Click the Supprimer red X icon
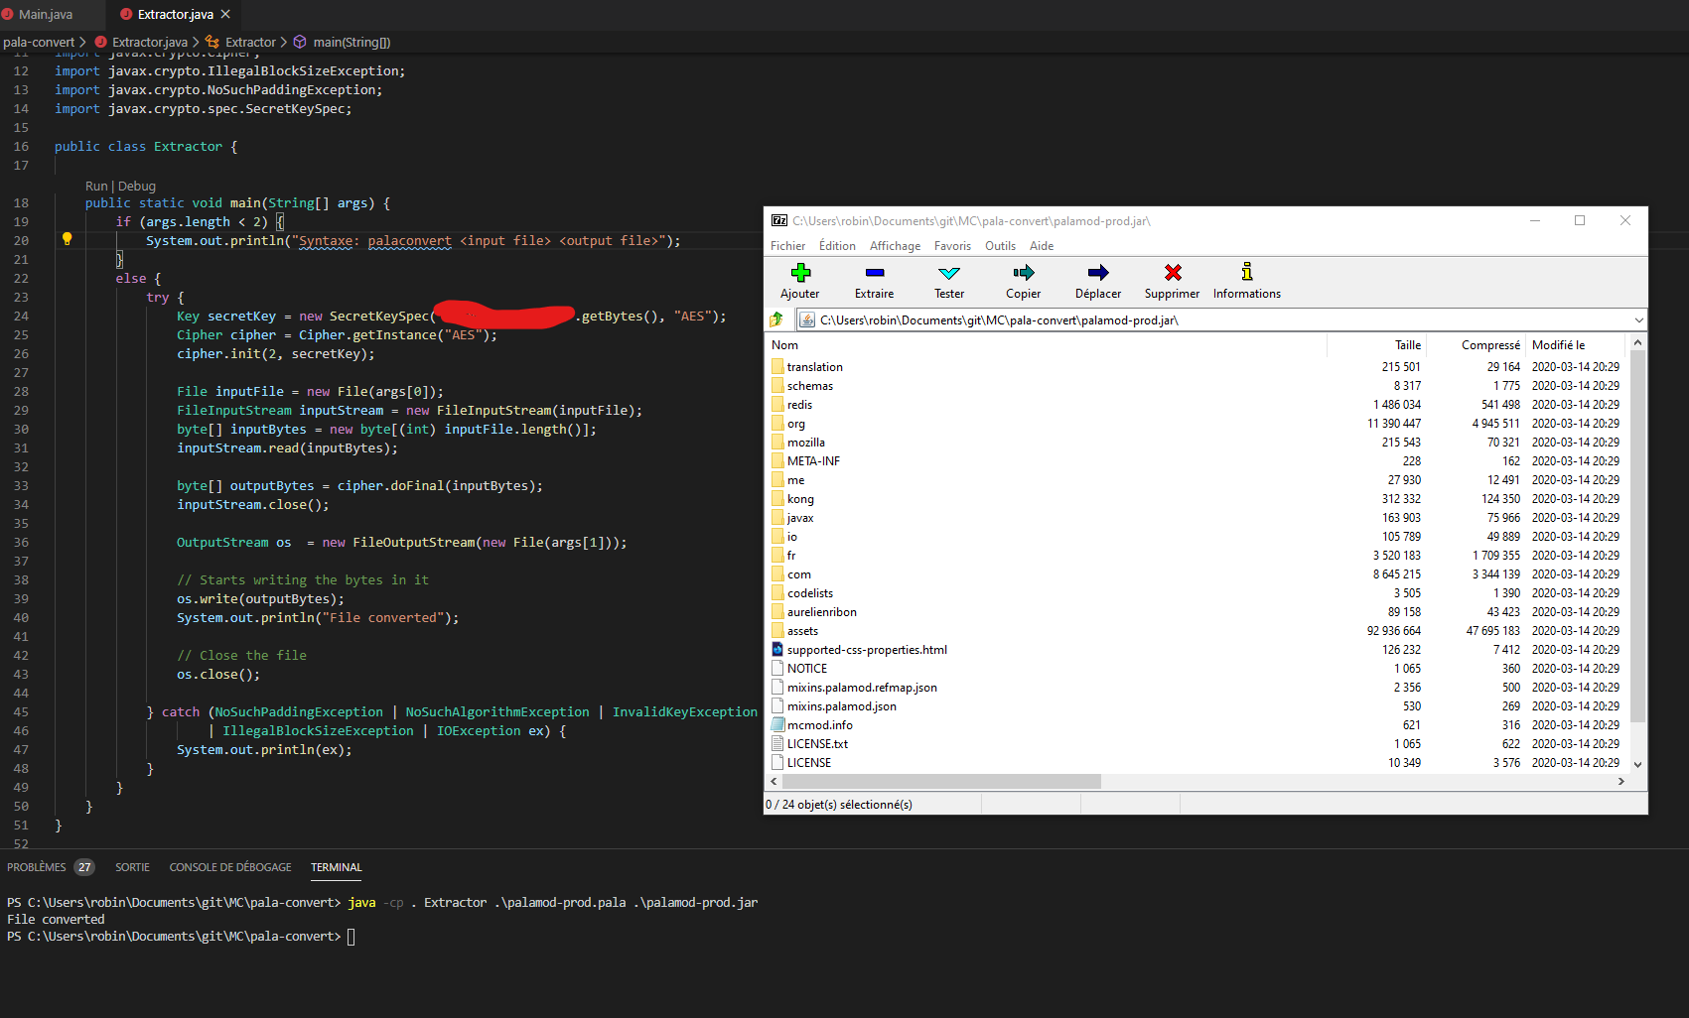Image resolution: width=1689 pixels, height=1018 pixels. (x=1173, y=272)
